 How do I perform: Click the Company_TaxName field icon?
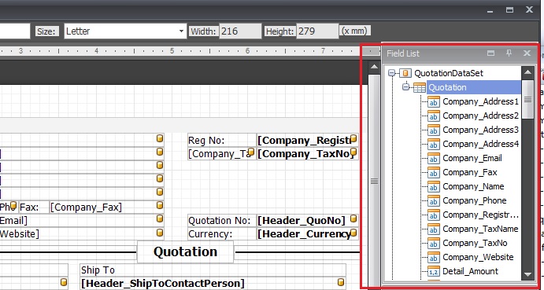click(433, 229)
